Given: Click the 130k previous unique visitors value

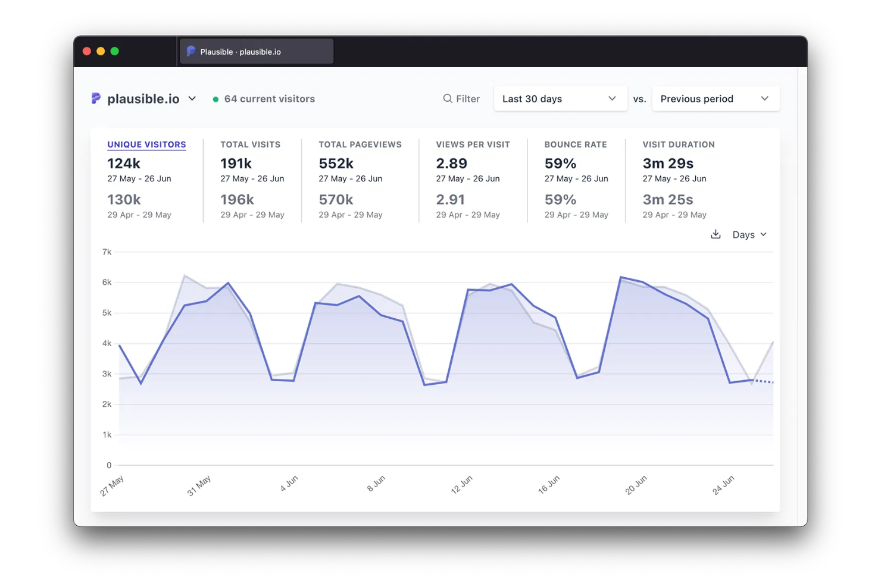Looking at the screenshot, I should (x=124, y=200).
